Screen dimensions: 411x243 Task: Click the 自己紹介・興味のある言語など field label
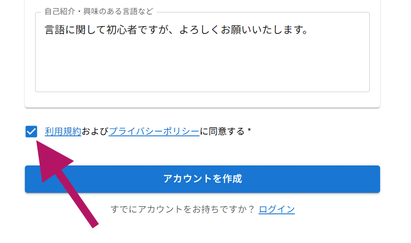point(99,12)
